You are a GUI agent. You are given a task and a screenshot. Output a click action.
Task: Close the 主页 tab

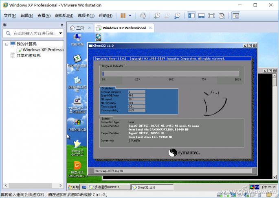pos(89,28)
